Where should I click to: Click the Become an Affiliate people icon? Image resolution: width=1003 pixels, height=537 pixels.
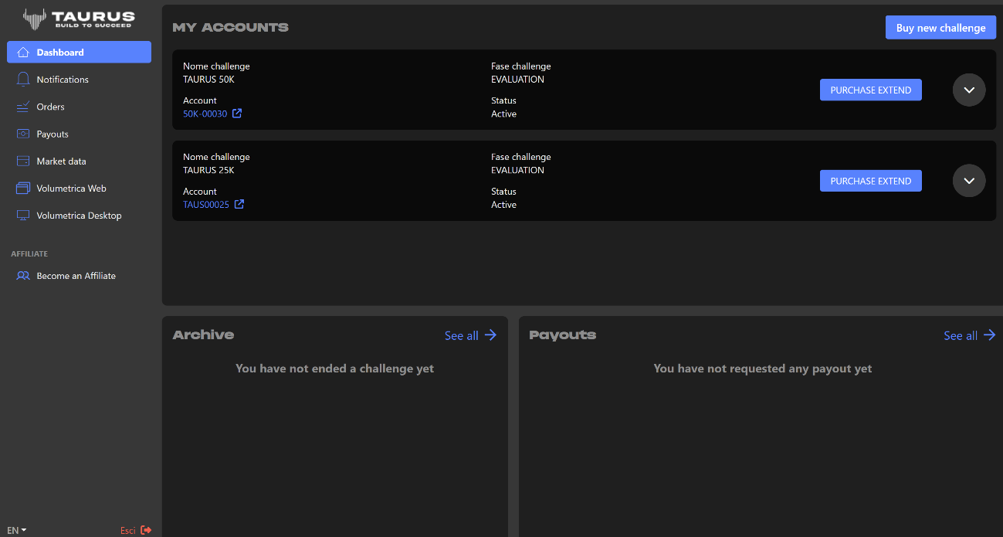[22, 276]
